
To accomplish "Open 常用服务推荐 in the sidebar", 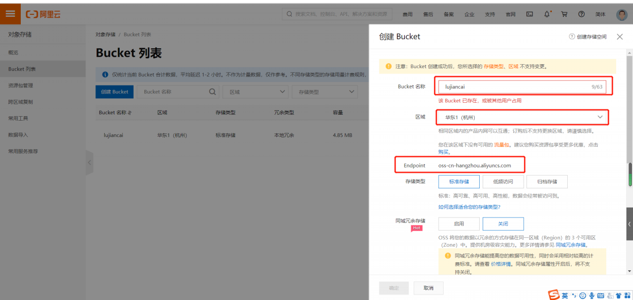I will point(43,151).
